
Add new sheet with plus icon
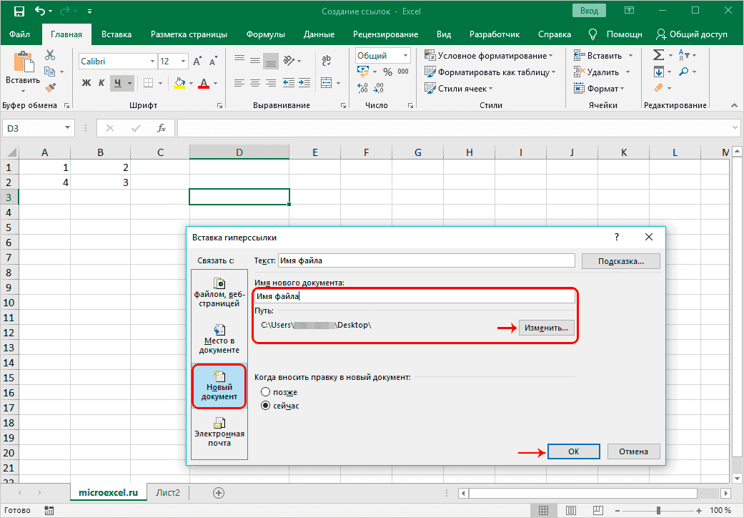coord(219,492)
